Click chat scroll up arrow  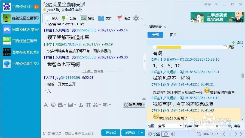pyautogui.click(x=144, y=25)
